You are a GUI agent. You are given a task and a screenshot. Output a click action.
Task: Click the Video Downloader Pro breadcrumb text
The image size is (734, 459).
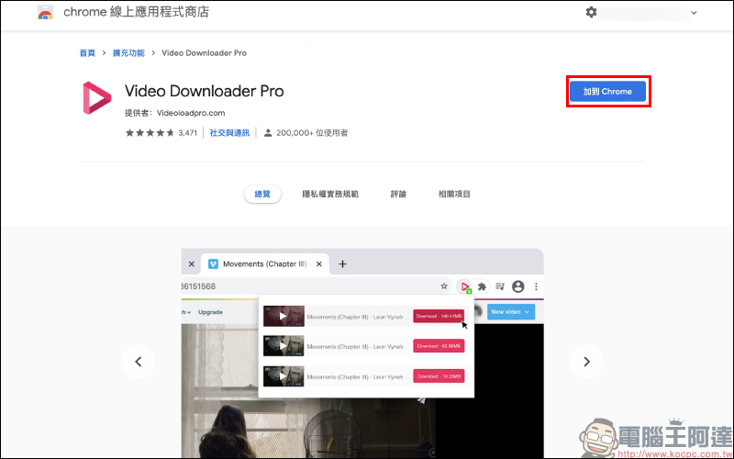(204, 53)
